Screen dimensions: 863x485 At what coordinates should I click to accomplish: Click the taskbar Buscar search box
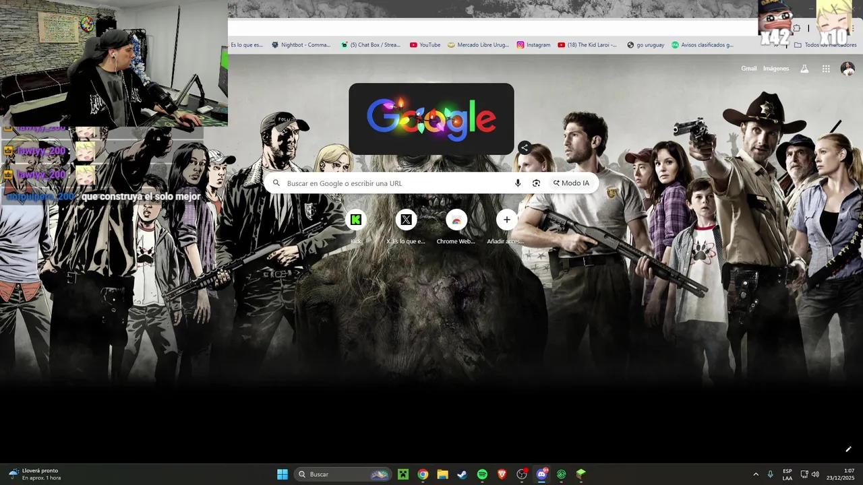click(x=343, y=474)
